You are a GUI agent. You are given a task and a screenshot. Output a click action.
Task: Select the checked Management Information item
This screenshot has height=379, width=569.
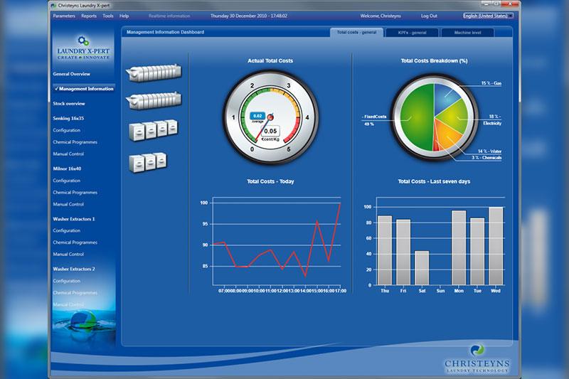(85, 89)
